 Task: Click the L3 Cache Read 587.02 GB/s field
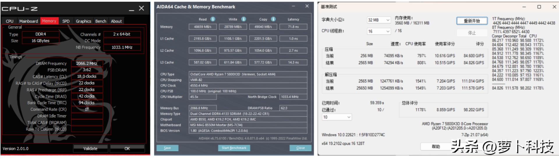[203, 62]
